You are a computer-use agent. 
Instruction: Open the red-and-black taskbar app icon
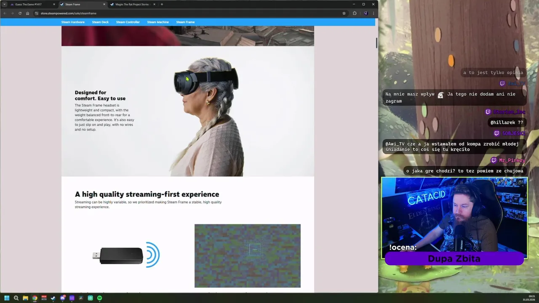44,298
